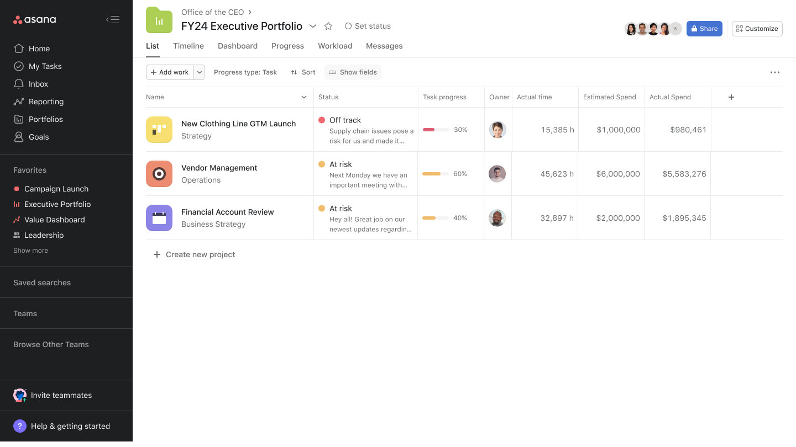The height and width of the screenshot is (447, 796).
Task: Expand the Name column header chevron
Action: click(x=304, y=97)
